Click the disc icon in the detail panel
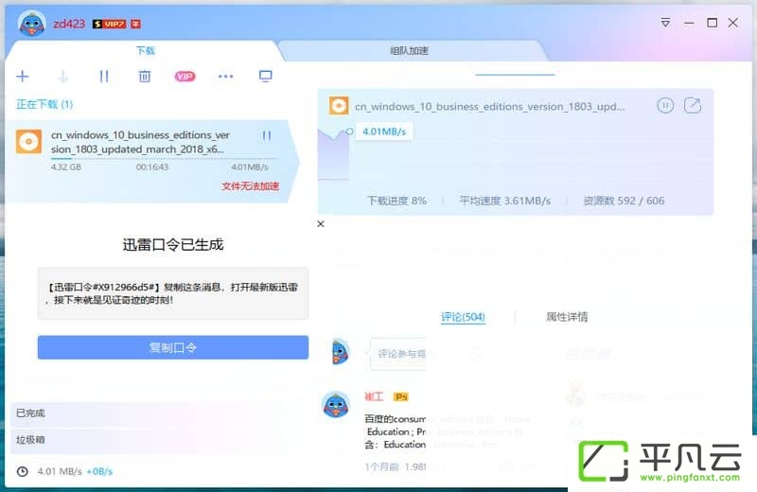Screen dimensions: 757x492 coord(339,106)
